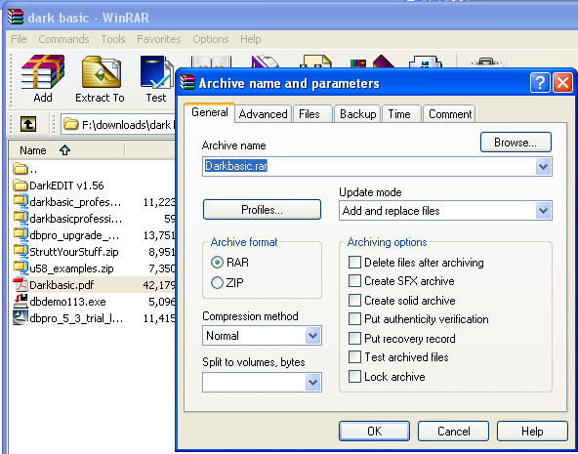Check the Lock archive option
This screenshot has width=578, height=454.
click(354, 377)
